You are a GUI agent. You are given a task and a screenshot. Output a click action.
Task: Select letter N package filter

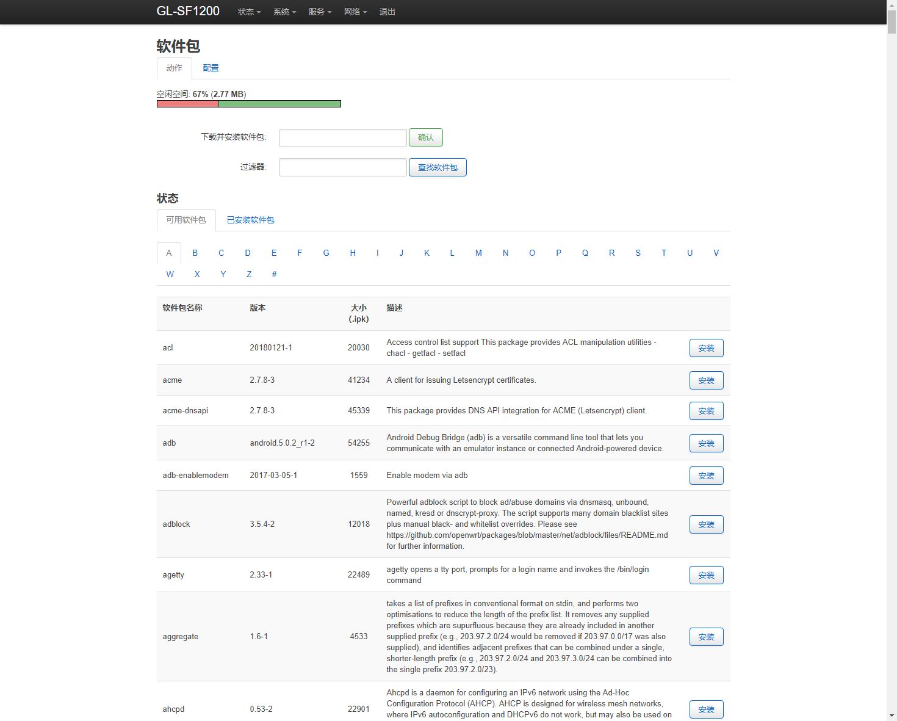[x=505, y=253]
